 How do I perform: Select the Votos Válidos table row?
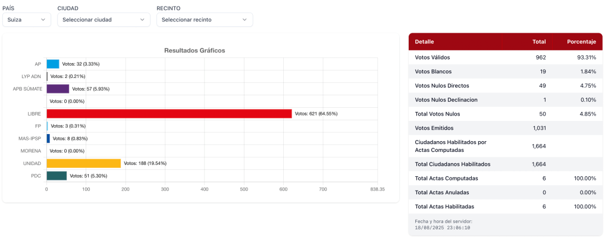pos(504,57)
